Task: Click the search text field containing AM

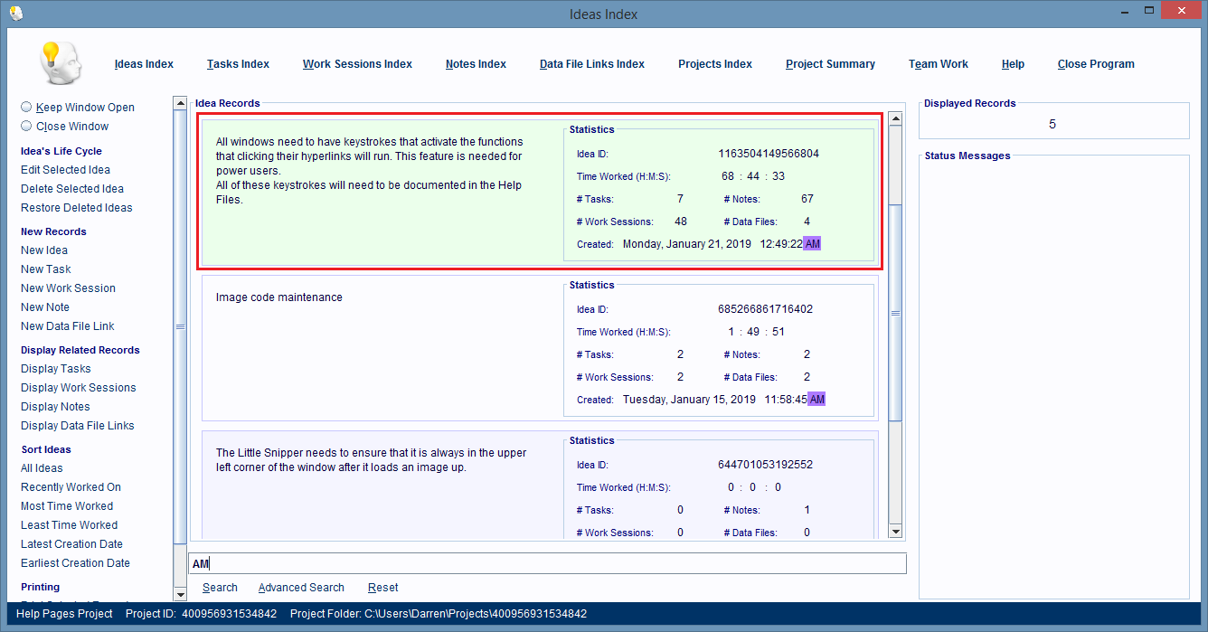Action: pos(547,563)
